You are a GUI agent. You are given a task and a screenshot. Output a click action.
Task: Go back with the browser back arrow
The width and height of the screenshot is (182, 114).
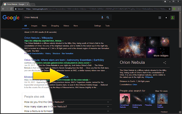pos(3,9)
